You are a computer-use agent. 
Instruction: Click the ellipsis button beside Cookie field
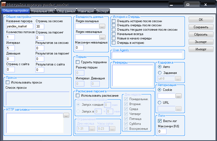178,96
